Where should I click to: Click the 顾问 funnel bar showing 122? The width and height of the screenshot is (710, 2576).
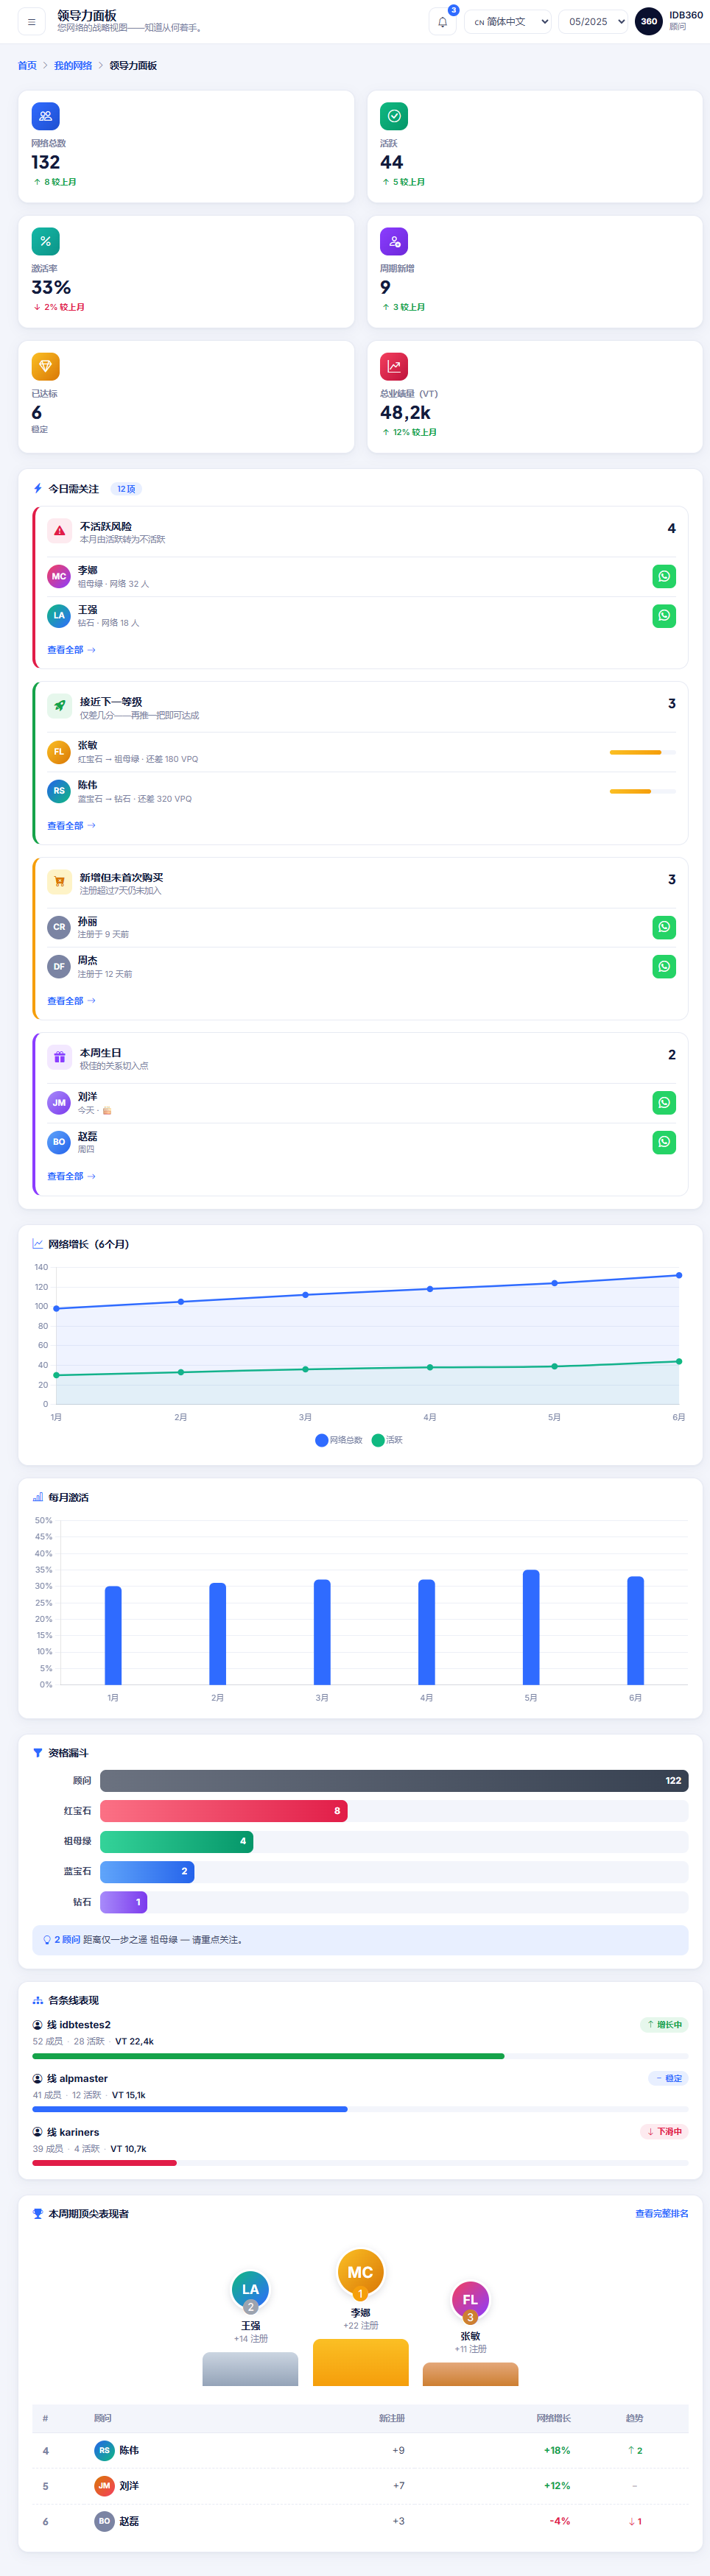coord(394,1780)
